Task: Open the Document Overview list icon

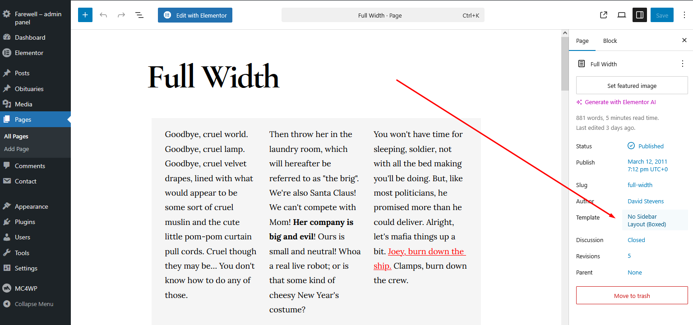Action: [x=139, y=15]
